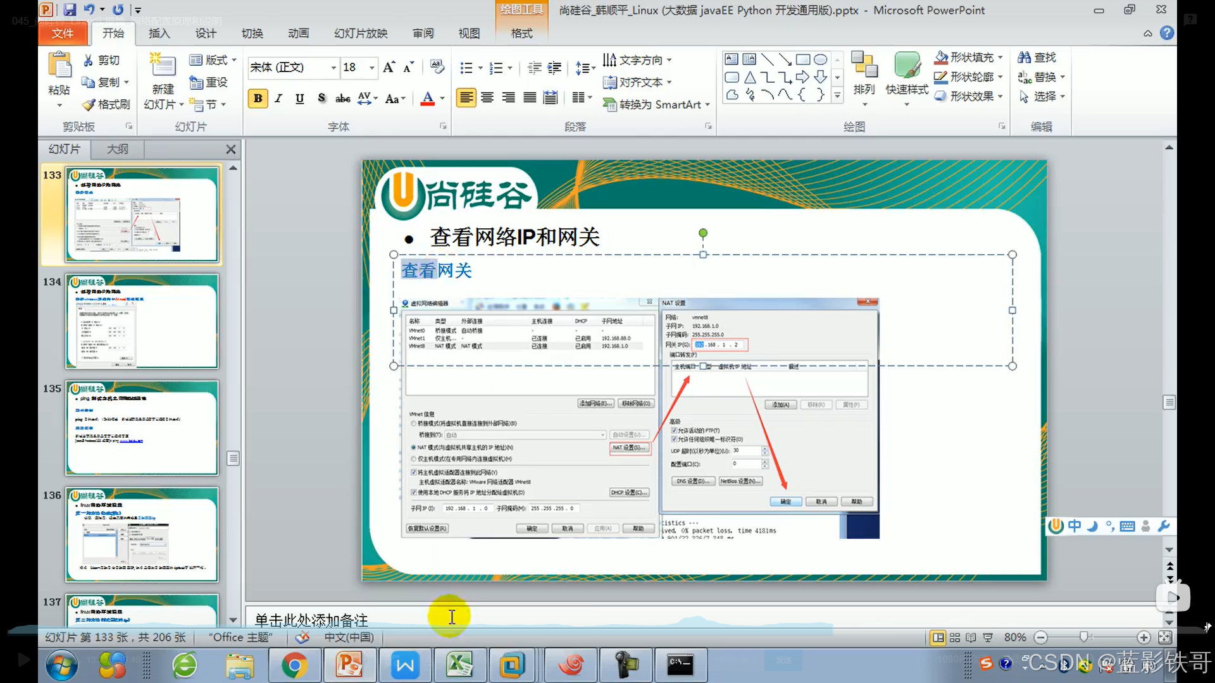Screen dimensions: 1215x683
Task: Click the New Slide (新建幻灯片) button
Action: point(163,66)
